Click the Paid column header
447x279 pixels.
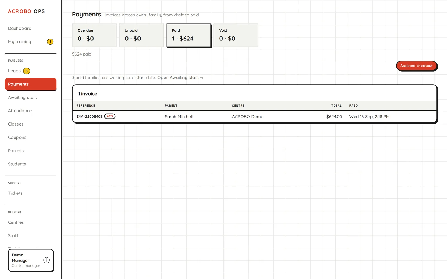[x=353, y=106]
